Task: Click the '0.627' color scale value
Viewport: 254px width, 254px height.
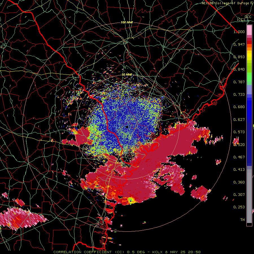Action: tap(239, 120)
